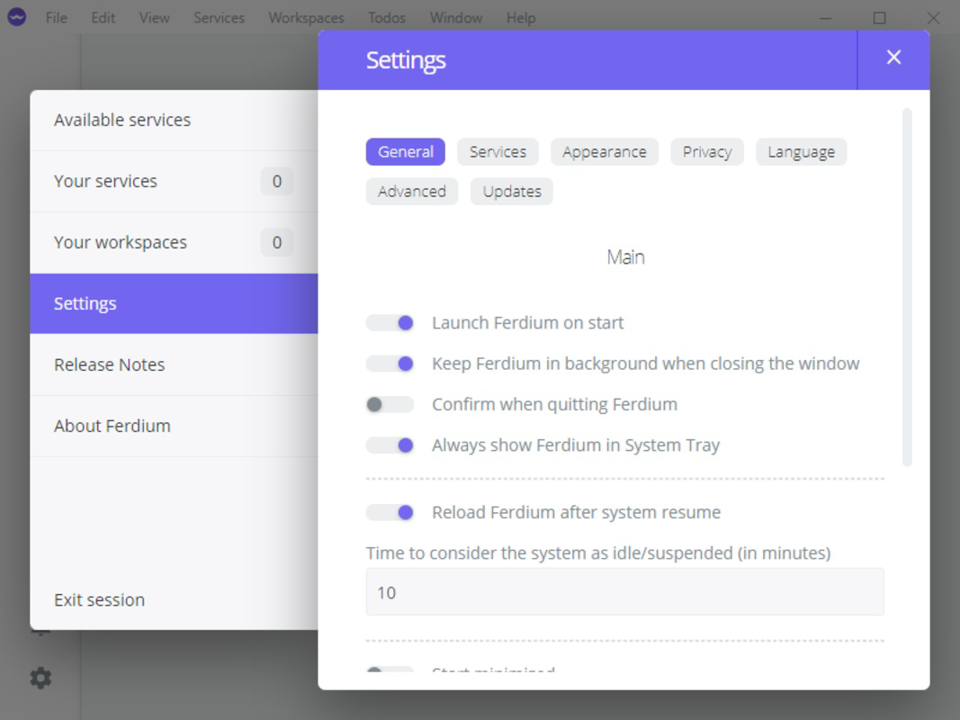Click Exit session

[x=99, y=599]
